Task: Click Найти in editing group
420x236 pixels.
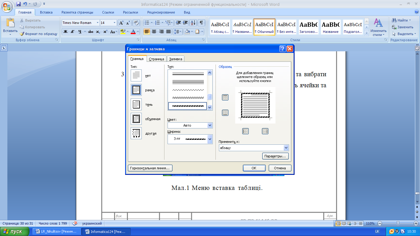Action: (x=401, y=20)
